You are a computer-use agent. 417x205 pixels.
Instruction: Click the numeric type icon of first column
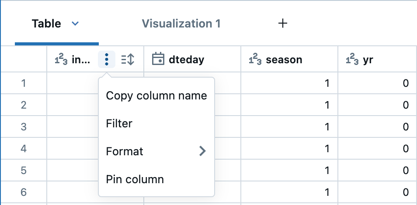[x=61, y=59]
